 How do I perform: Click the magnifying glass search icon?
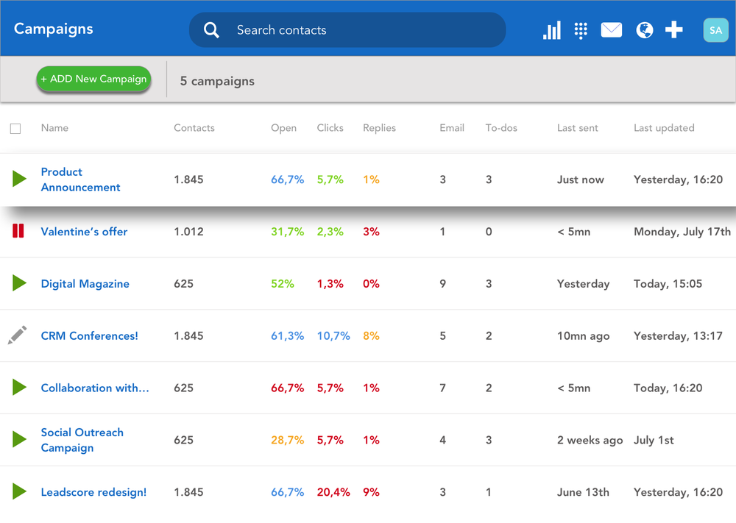click(211, 30)
